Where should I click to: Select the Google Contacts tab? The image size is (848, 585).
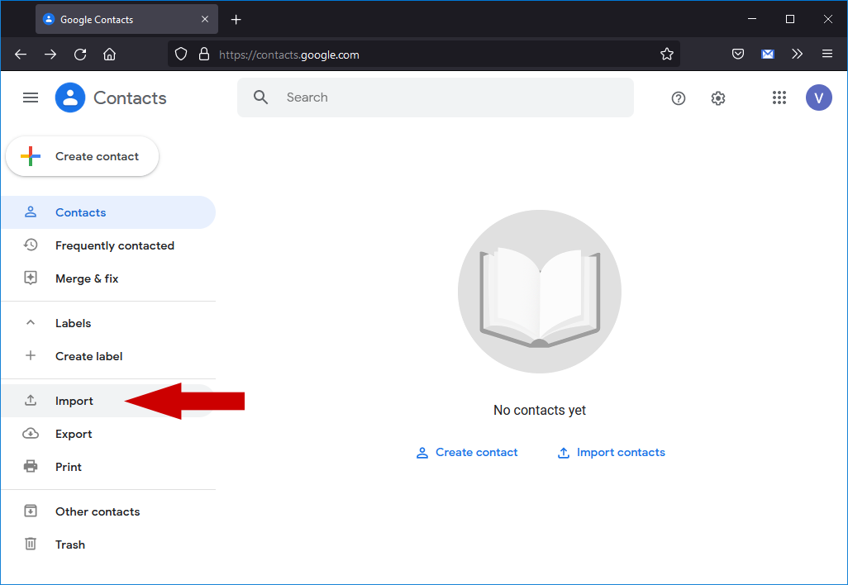pyautogui.click(x=126, y=20)
